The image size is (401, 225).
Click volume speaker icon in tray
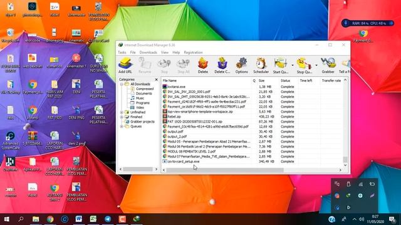[362, 219]
